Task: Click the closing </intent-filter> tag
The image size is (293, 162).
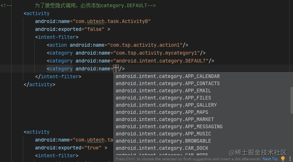Action: pos(58,77)
